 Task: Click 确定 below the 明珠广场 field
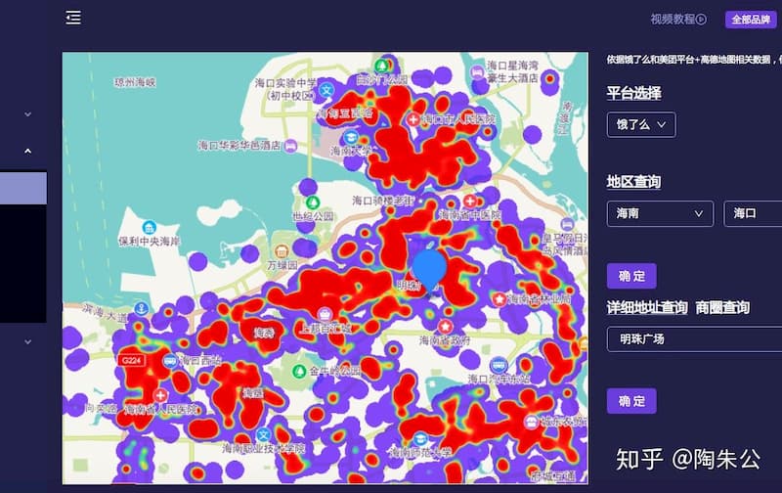pyautogui.click(x=631, y=401)
